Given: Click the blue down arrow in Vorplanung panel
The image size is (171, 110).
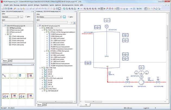Looking at the screenshot, I should point(74,23).
